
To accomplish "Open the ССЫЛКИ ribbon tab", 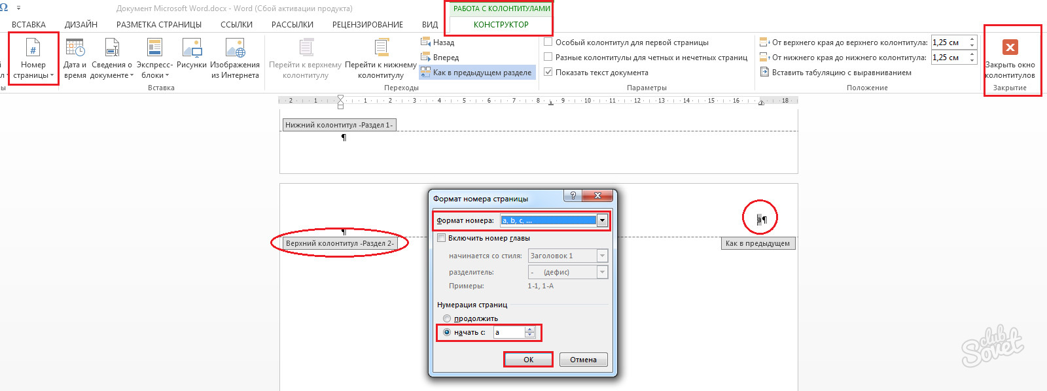I will pyautogui.click(x=236, y=24).
